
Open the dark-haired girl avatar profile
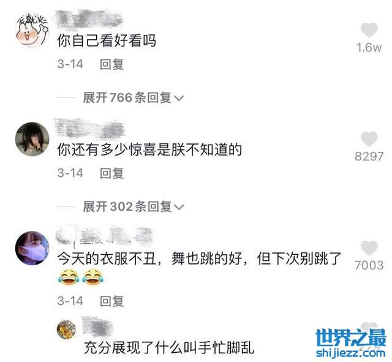pos(32,139)
